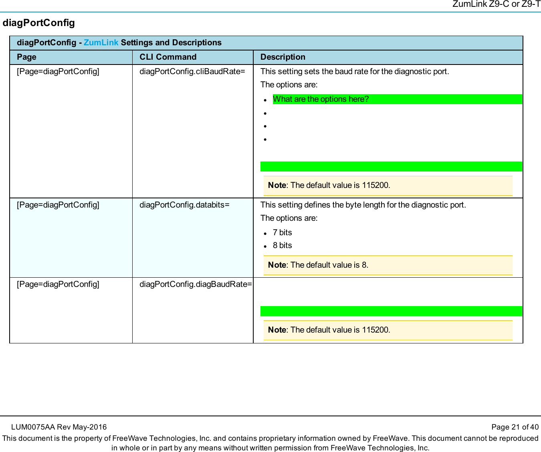Select diagPortConfig.diagBaudRate= command text

[196, 284]
